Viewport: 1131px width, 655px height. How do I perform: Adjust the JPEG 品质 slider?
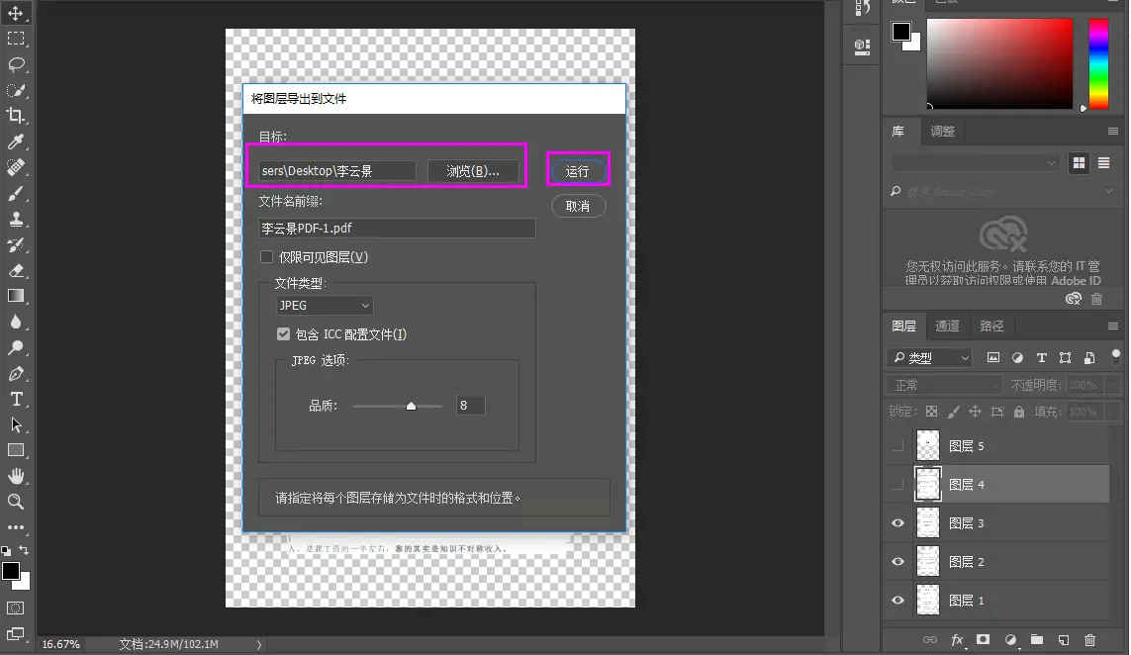[x=412, y=406]
